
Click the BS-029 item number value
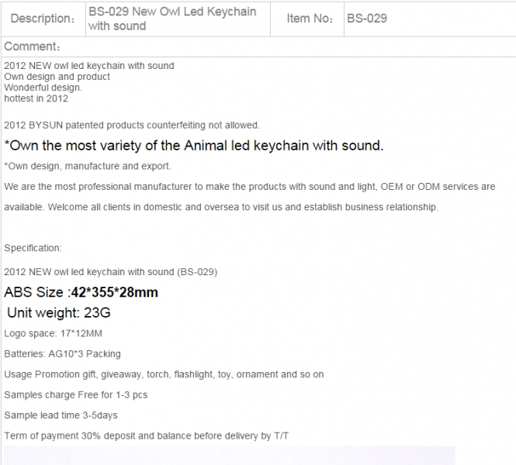point(367,19)
